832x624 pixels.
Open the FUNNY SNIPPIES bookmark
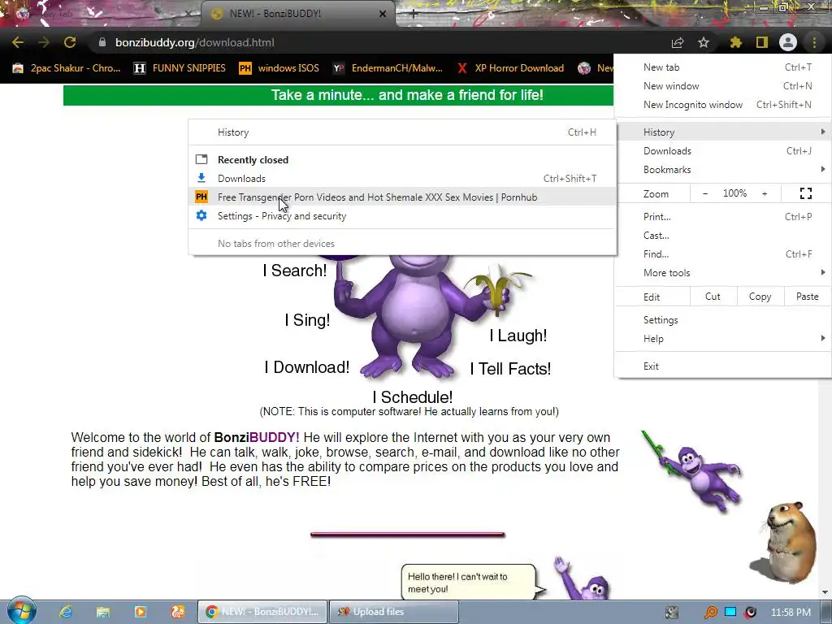click(x=180, y=68)
